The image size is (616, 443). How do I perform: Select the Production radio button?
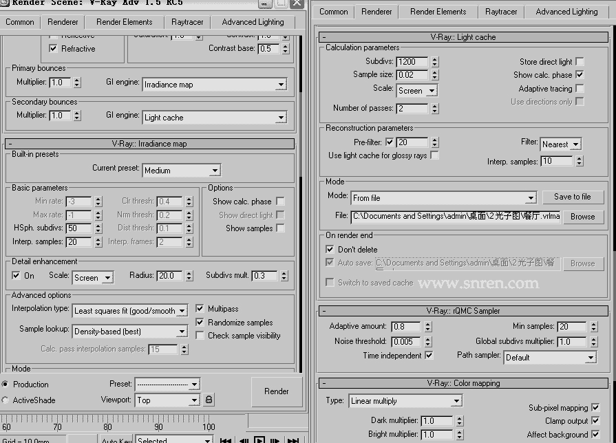(x=5, y=384)
